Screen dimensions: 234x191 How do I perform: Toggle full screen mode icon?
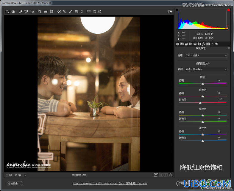point(170,12)
